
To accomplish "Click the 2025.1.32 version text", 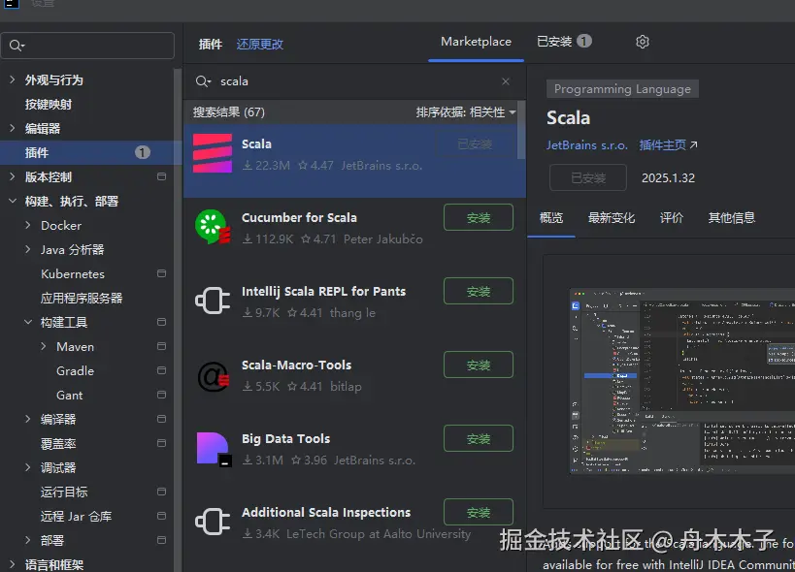I will (x=668, y=178).
